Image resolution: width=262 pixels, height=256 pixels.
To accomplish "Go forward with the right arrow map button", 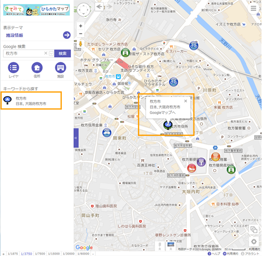I will tap(109, 7).
